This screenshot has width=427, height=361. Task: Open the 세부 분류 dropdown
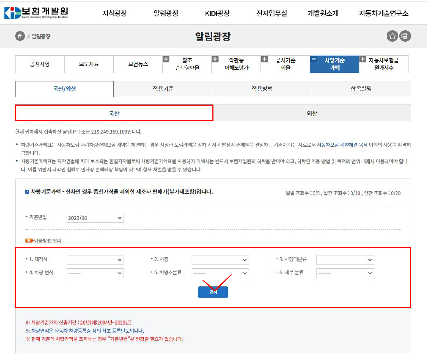click(345, 273)
